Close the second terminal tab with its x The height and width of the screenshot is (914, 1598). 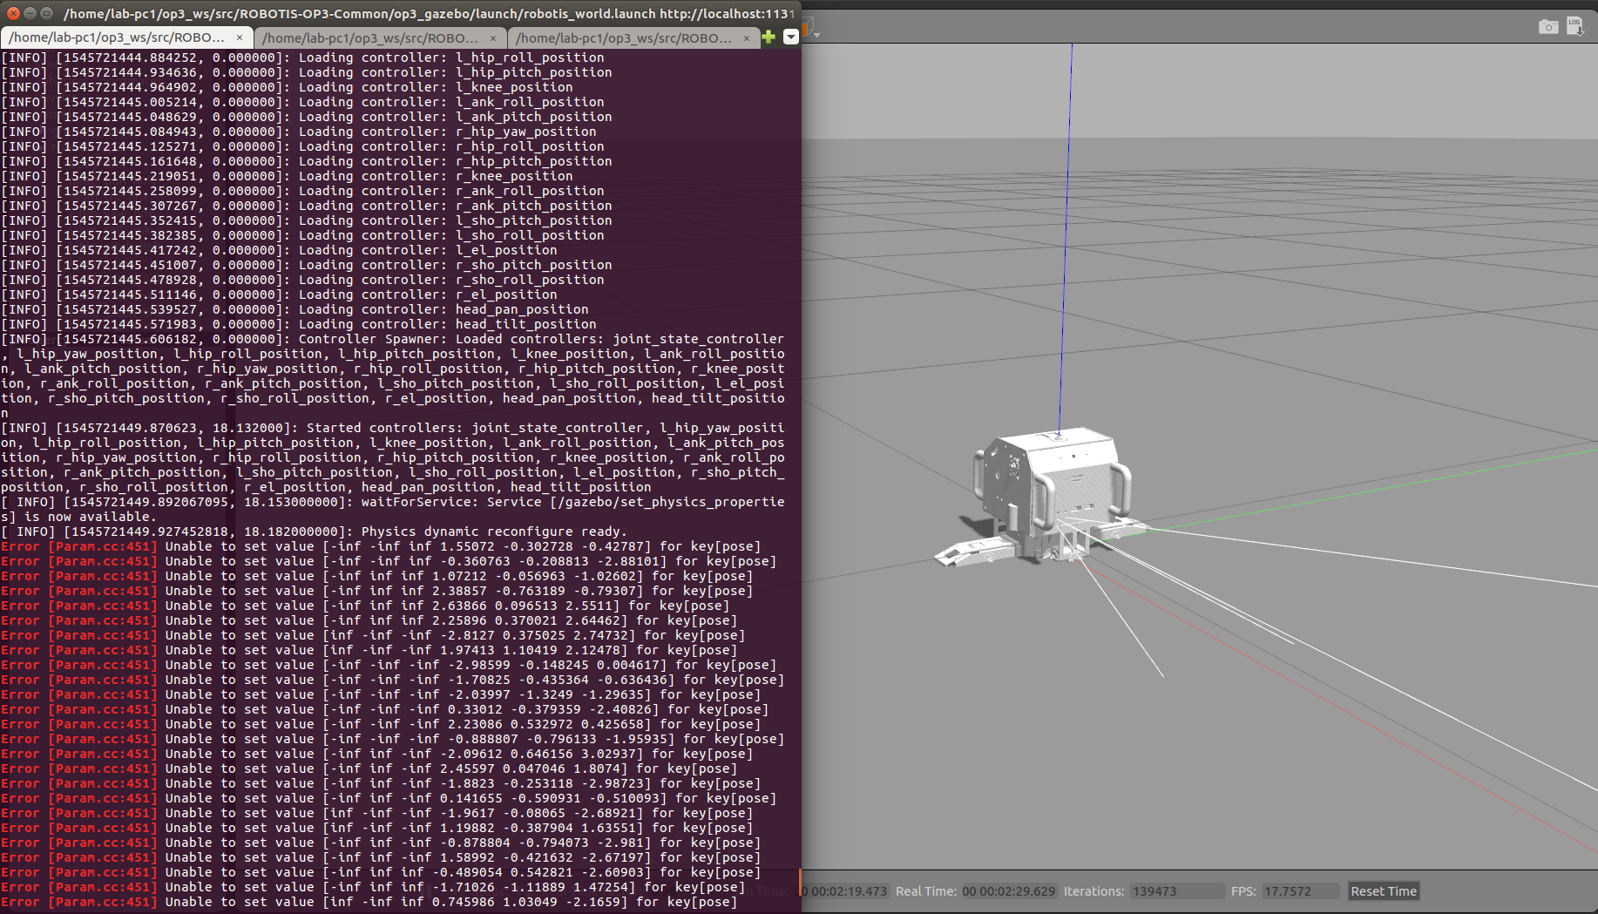493,37
